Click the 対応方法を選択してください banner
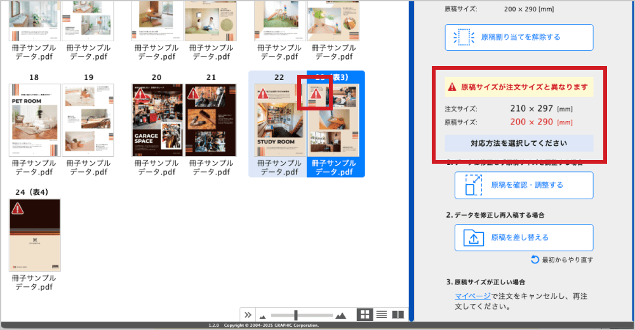Screen dimensions: 635x330 tap(519, 143)
